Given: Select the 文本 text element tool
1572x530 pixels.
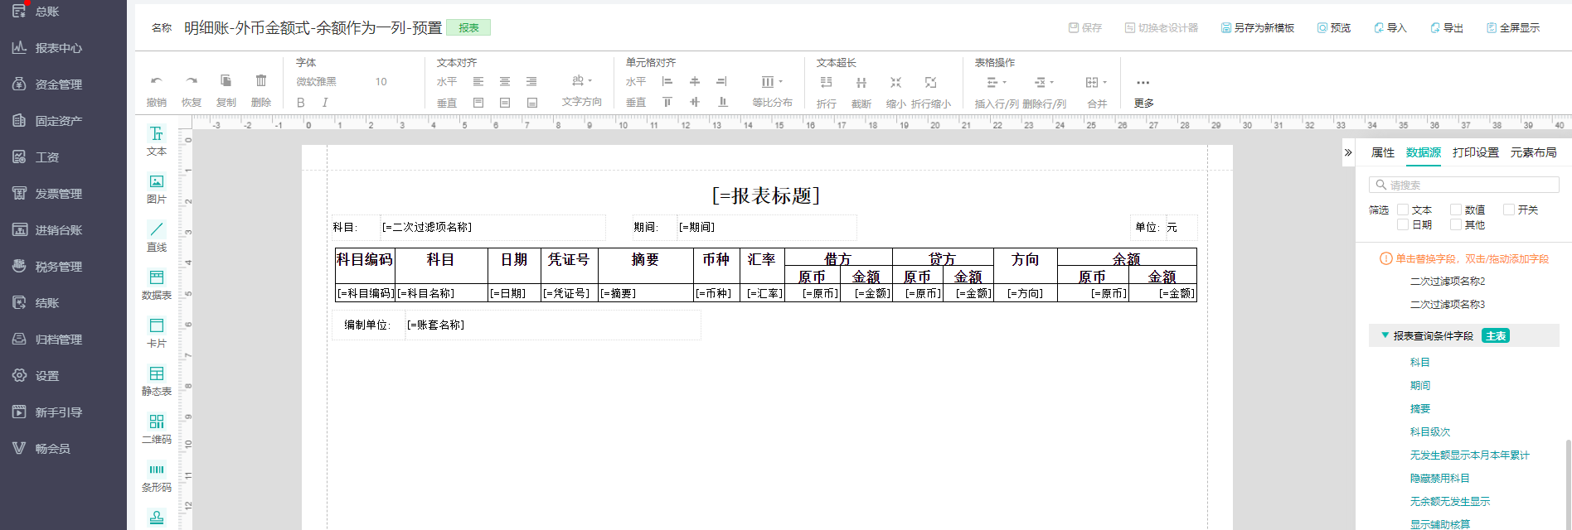Looking at the screenshot, I should [x=157, y=140].
